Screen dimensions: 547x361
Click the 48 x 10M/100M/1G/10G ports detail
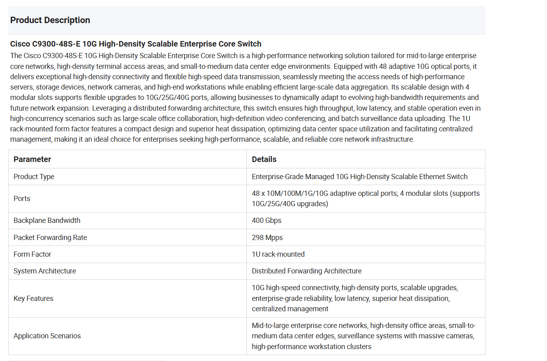pyautogui.click(x=365, y=199)
